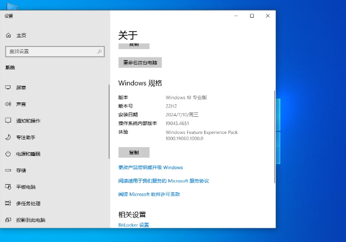Open 声音 sound settings via speaker icon
This screenshot has height=242, width=346.
coord(8,104)
